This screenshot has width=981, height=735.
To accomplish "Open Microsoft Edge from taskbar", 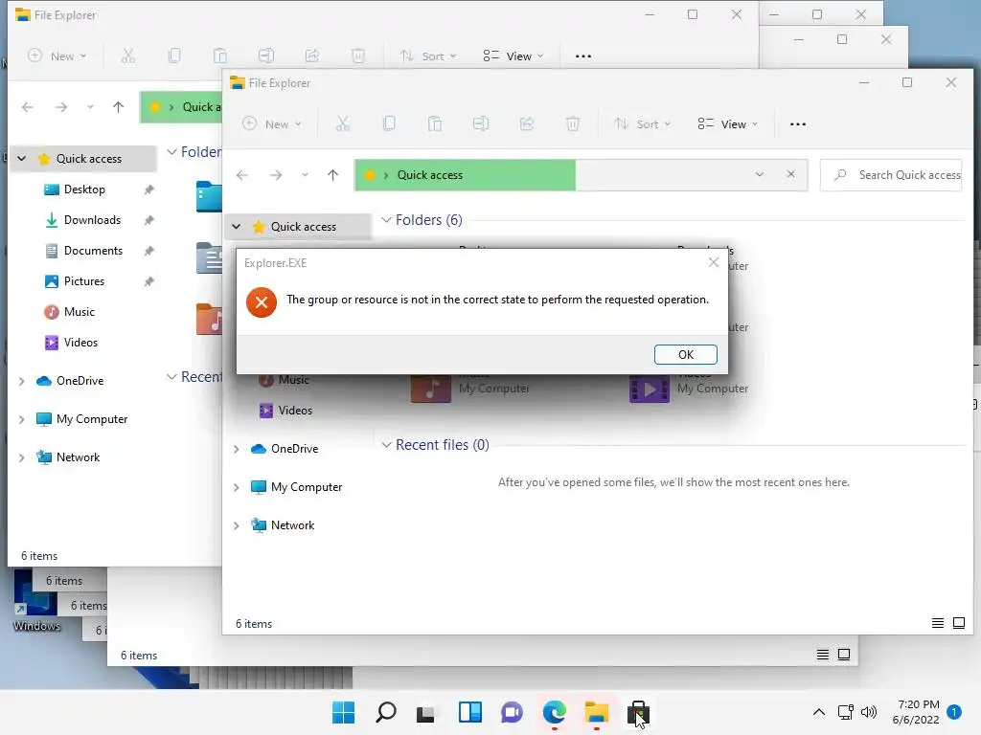I will [x=555, y=712].
